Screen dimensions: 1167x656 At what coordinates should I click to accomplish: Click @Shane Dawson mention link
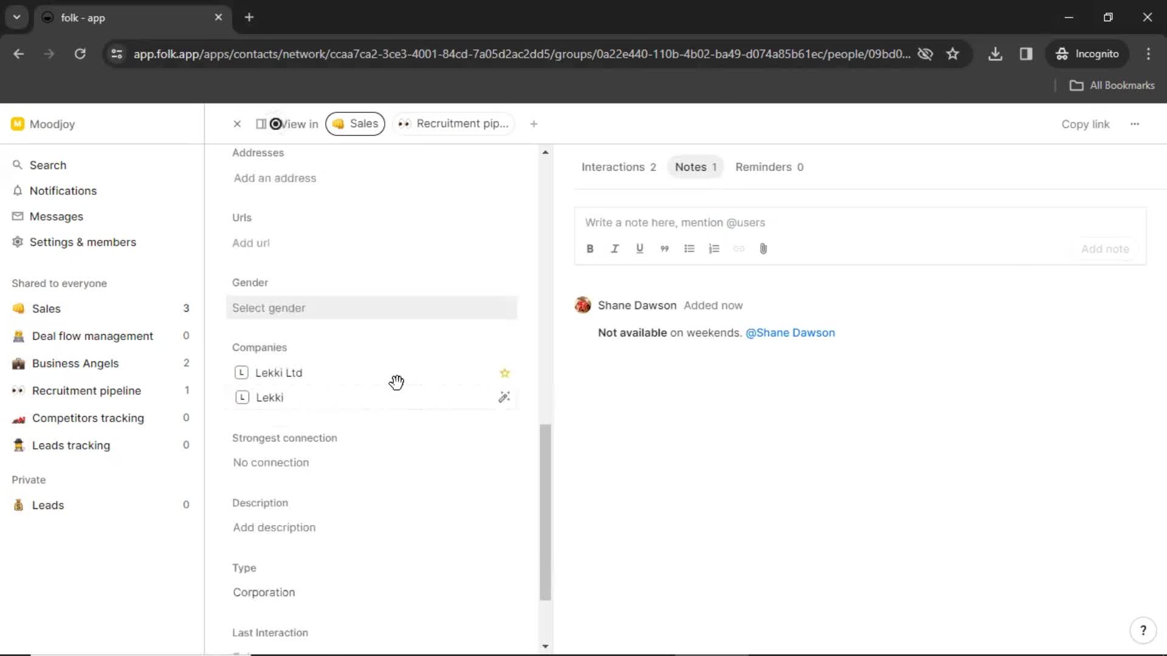click(790, 332)
